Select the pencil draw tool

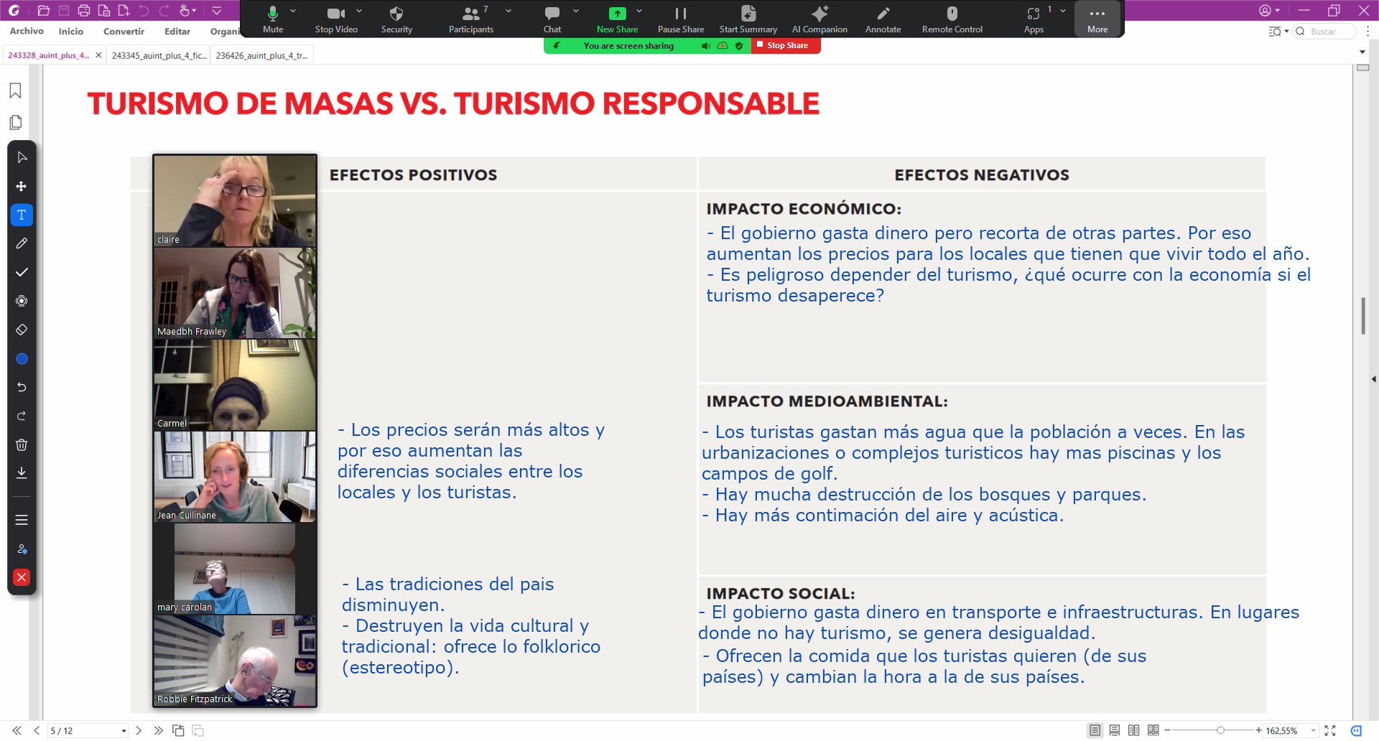(x=22, y=243)
